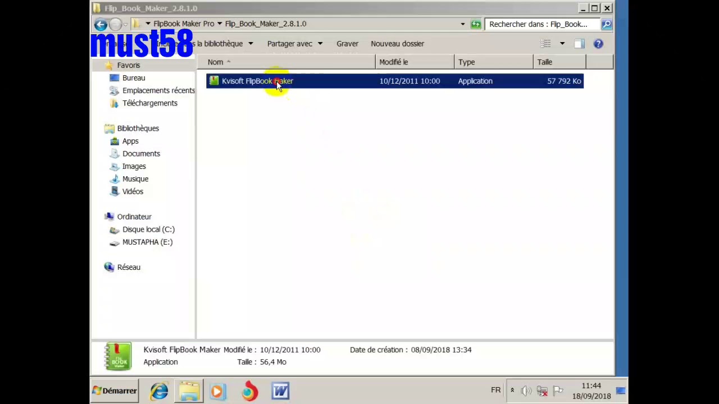Click Nouveau dossier button
Viewport: 719px width, 404px height.
pyautogui.click(x=397, y=44)
